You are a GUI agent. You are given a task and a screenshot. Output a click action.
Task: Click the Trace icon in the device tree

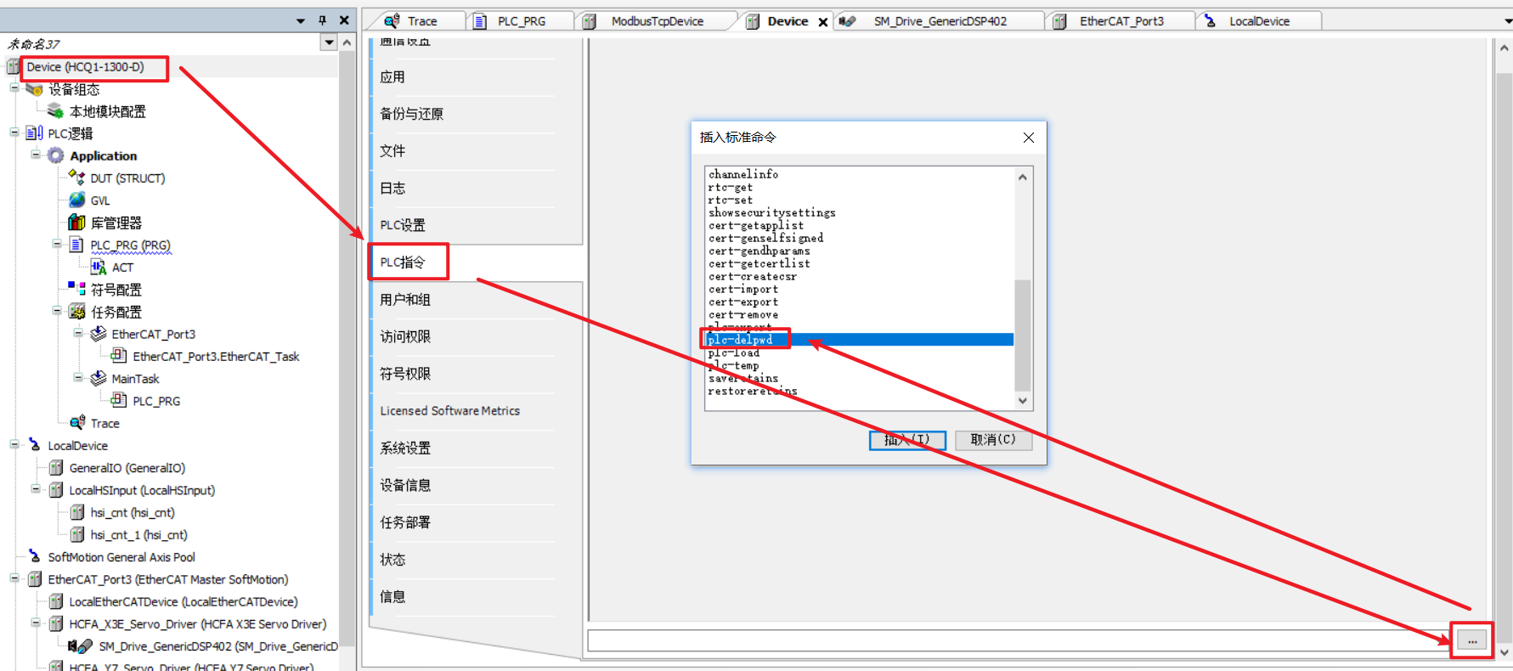pyautogui.click(x=77, y=423)
